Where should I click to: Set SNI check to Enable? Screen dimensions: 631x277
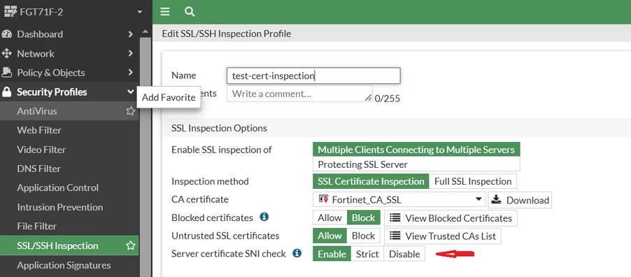click(x=332, y=254)
